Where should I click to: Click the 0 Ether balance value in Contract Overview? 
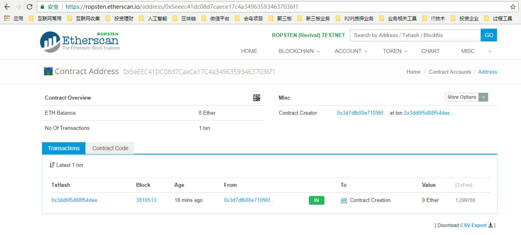click(x=207, y=113)
